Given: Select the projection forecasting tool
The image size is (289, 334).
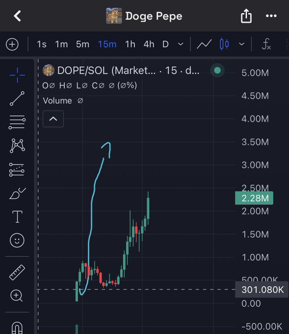Looking at the screenshot, I should [17, 170].
